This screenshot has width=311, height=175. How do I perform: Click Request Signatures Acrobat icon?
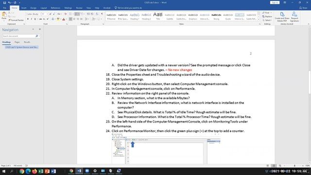294,17
